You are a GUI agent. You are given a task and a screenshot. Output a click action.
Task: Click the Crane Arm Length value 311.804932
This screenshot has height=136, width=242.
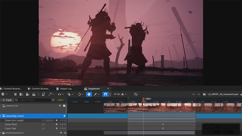48,120
